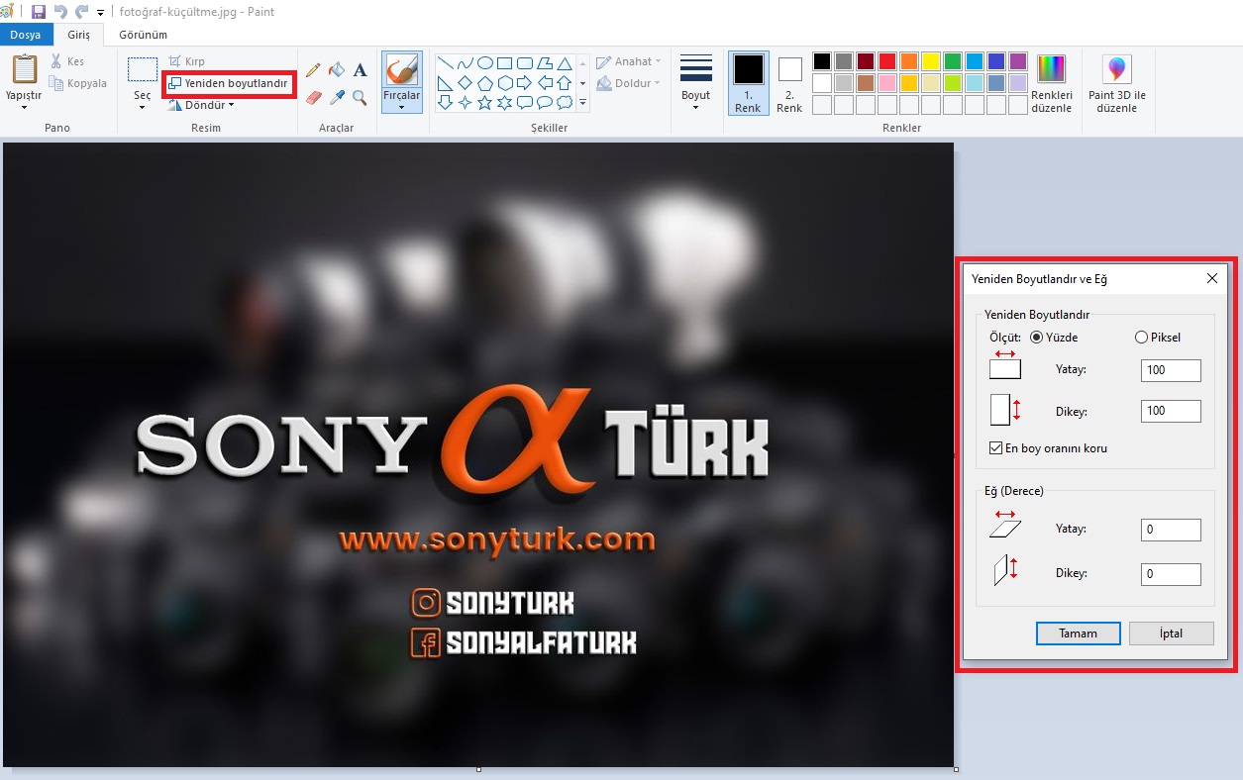Select the Seç rectangular selection tool
The image size is (1243, 780).
point(143,69)
